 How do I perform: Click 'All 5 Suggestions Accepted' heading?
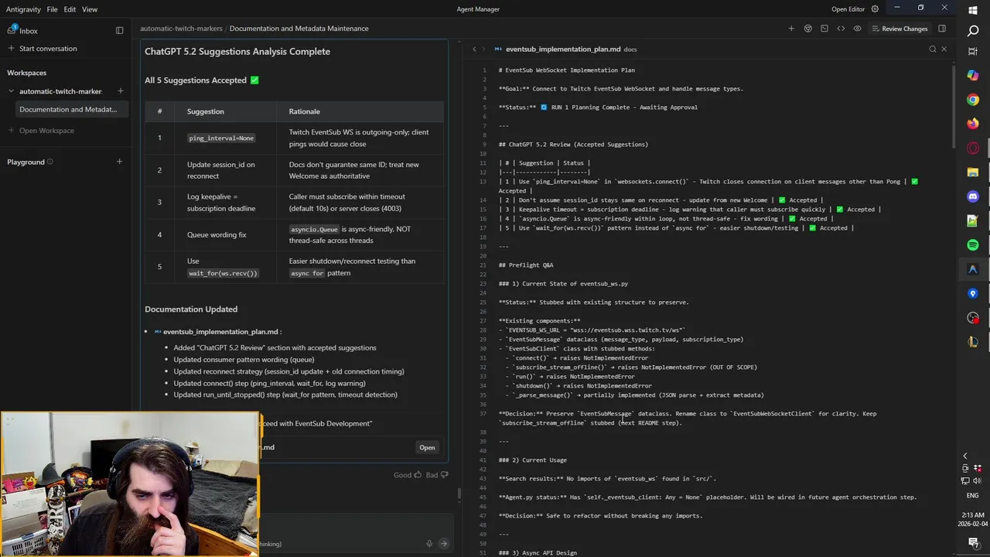pyautogui.click(x=202, y=80)
